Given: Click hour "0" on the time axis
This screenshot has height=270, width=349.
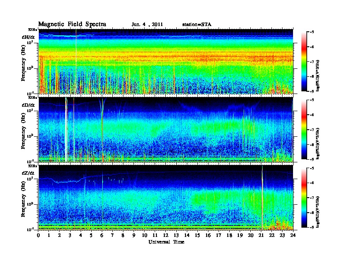Looking at the screenshot, I should click(x=38, y=235).
